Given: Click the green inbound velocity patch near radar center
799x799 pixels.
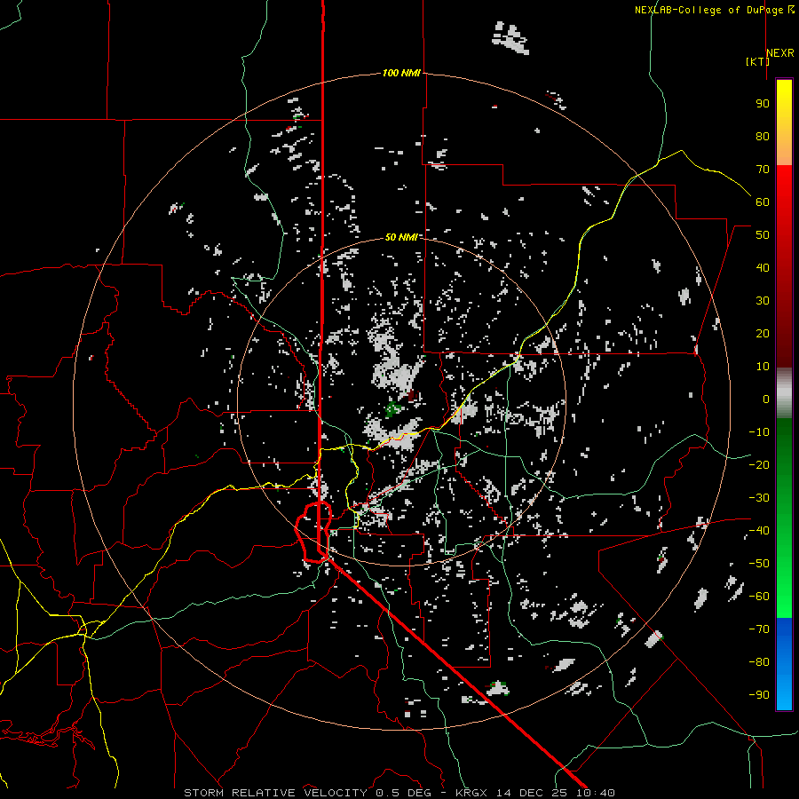Looking at the screenshot, I should [x=393, y=408].
